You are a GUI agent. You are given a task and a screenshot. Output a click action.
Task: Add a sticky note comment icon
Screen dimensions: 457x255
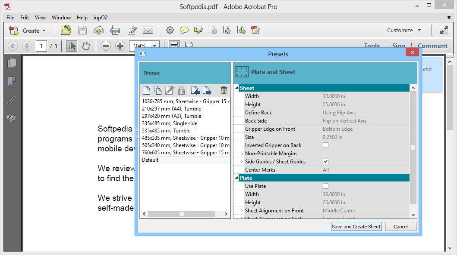coord(184,30)
